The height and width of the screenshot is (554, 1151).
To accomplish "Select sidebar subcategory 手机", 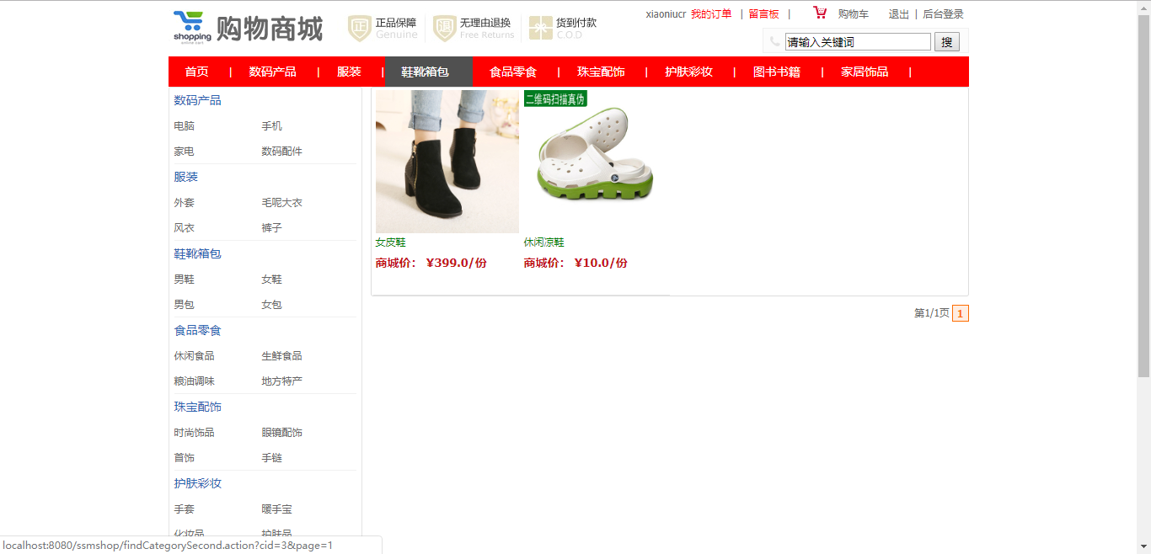I will [x=271, y=126].
